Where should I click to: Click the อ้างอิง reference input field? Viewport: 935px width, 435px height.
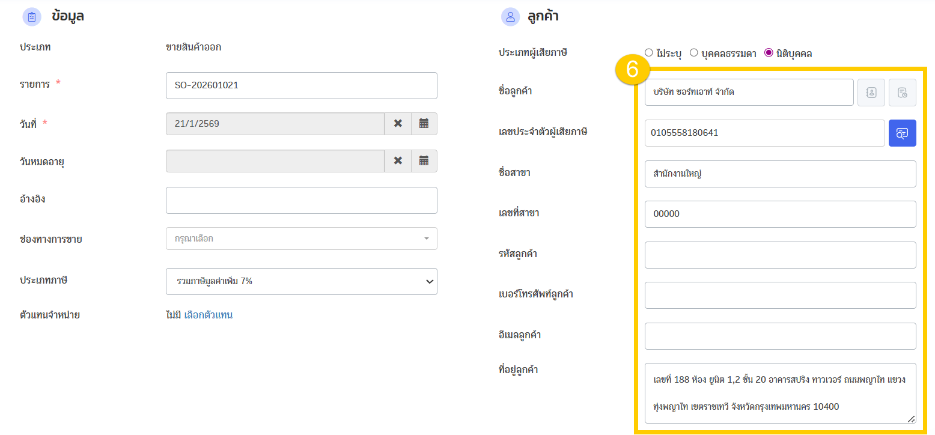(x=301, y=200)
